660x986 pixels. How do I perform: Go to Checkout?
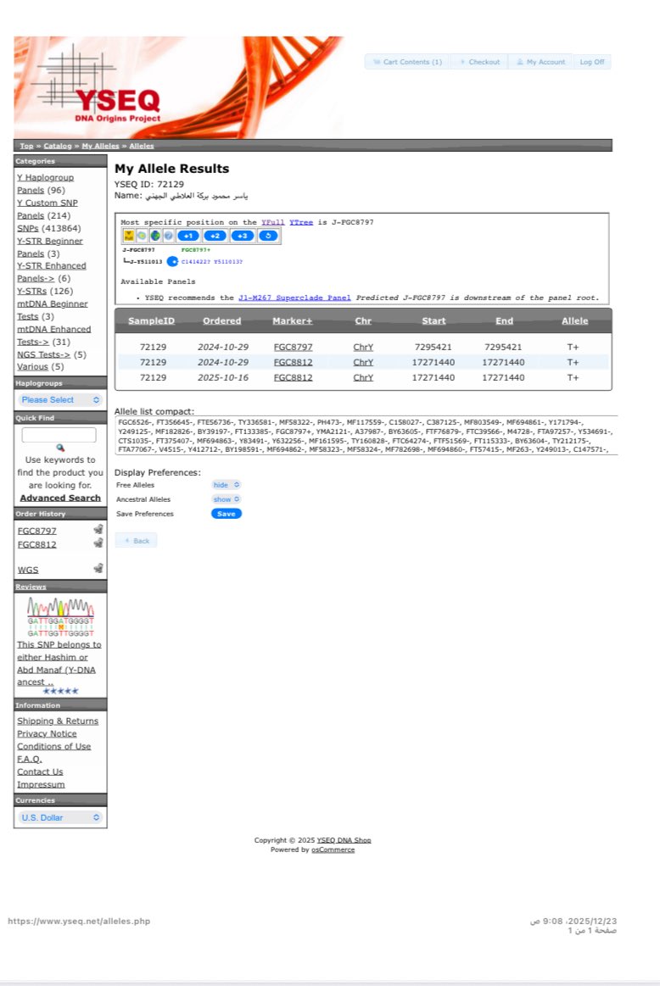pyautogui.click(x=479, y=62)
